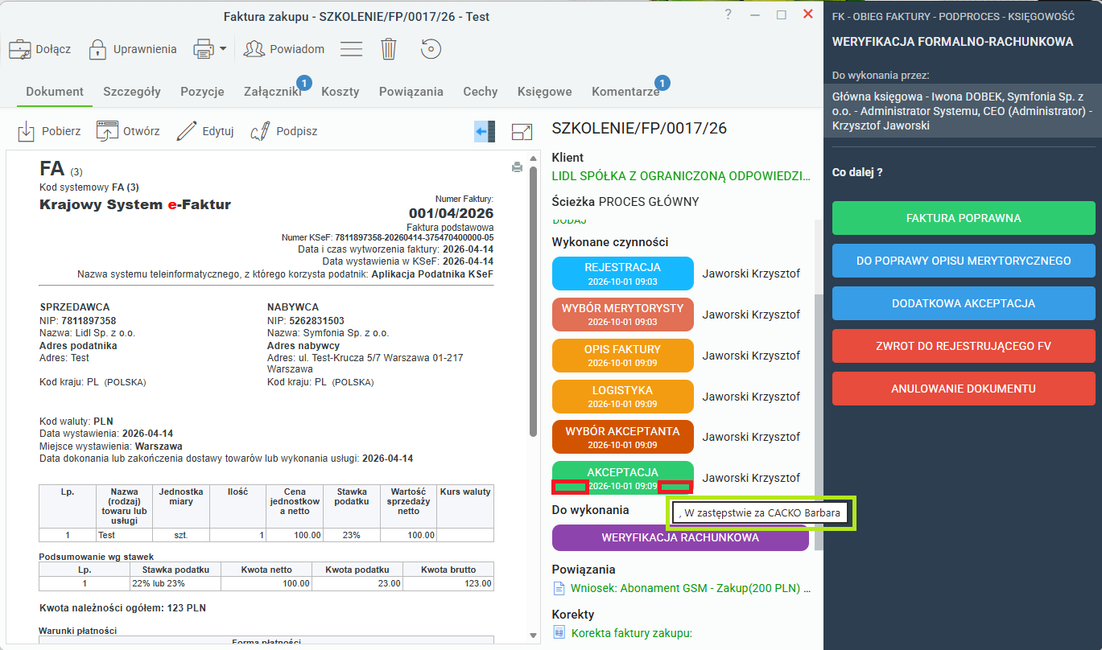Screen dimensions: 1102x650
Task: Click the icon beside Korekta faktury zakupu
Action: pyautogui.click(x=559, y=633)
